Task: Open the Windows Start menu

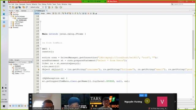Action: click(4, 2)
